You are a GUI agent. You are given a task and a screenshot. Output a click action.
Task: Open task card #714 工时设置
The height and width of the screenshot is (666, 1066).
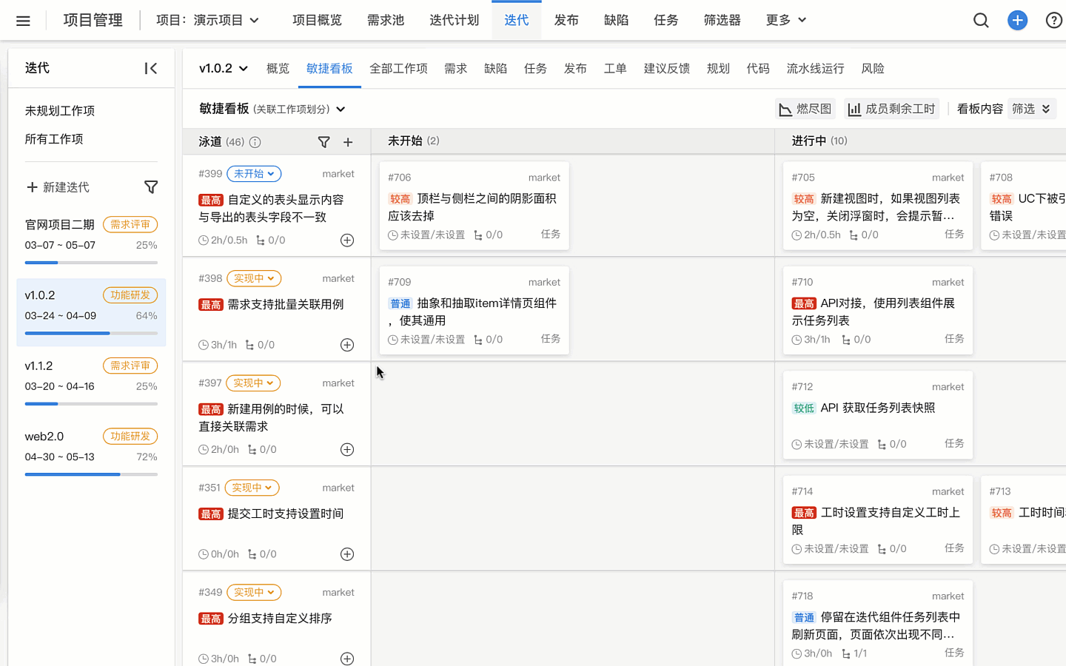click(x=878, y=519)
